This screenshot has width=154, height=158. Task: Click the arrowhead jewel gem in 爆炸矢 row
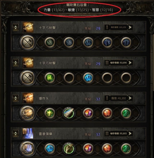tap(69, 113)
